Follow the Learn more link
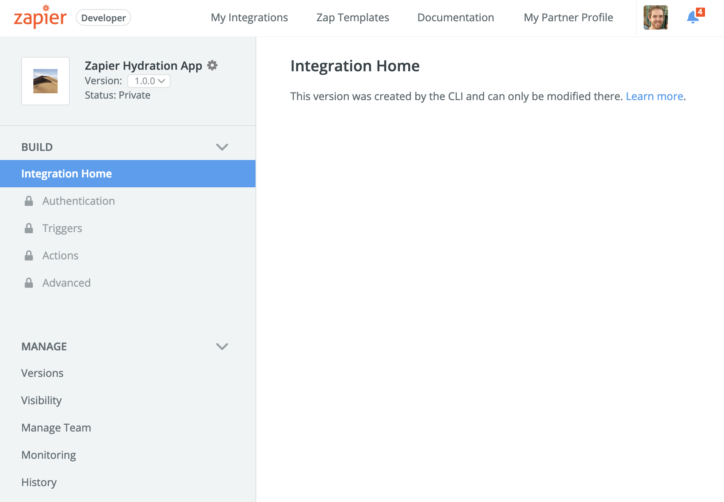Image resolution: width=724 pixels, height=502 pixels. pyautogui.click(x=654, y=96)
